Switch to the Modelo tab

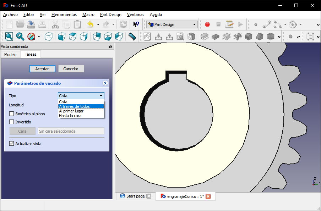(x=10, y=55)
